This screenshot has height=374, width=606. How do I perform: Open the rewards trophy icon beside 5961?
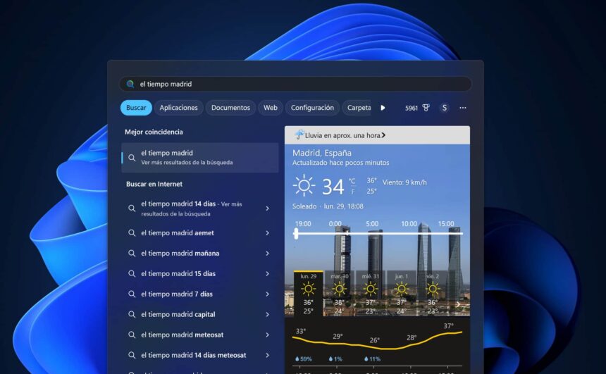pyautogui.click(x=426, y=108)
